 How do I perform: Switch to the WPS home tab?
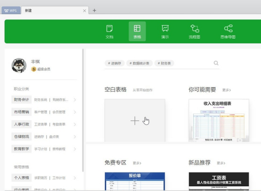10,10
